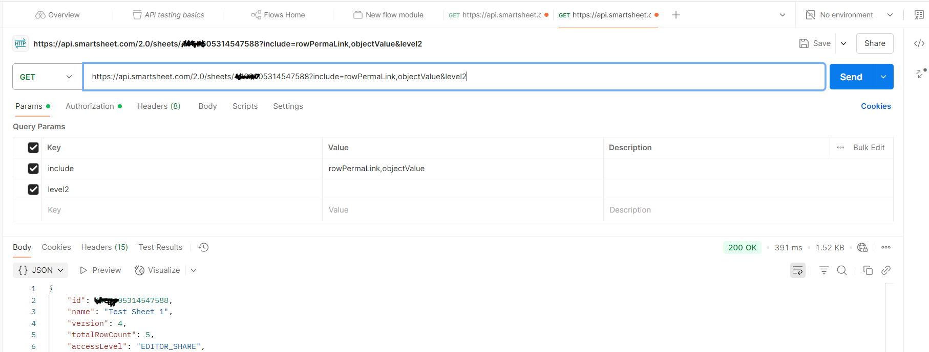Image resolution: width=929 pixels, height=352 pixels.
Task: Edit the rowPermaLink,objectValue value cell
Action: coord(462,169)
